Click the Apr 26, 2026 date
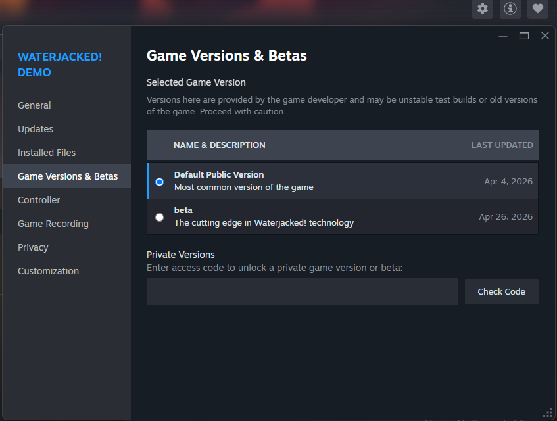The height and width of the screenshot is (421, 557). 506,216
